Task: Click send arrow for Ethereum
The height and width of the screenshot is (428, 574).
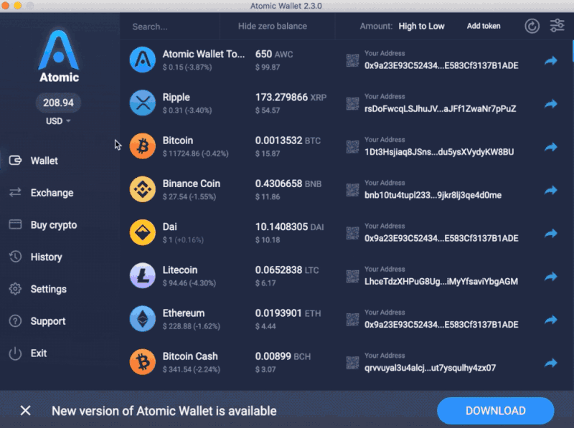Action: pos(550,320)
